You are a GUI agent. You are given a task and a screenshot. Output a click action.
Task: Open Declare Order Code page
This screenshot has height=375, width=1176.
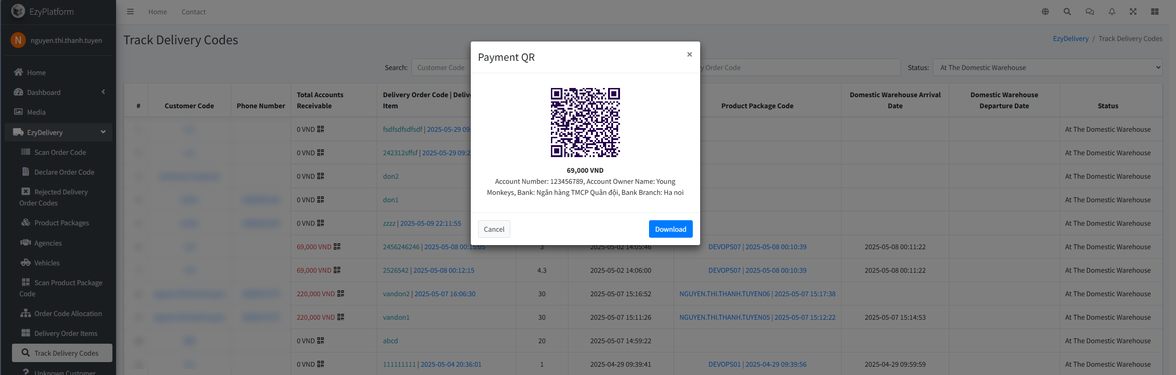(62, 172)
